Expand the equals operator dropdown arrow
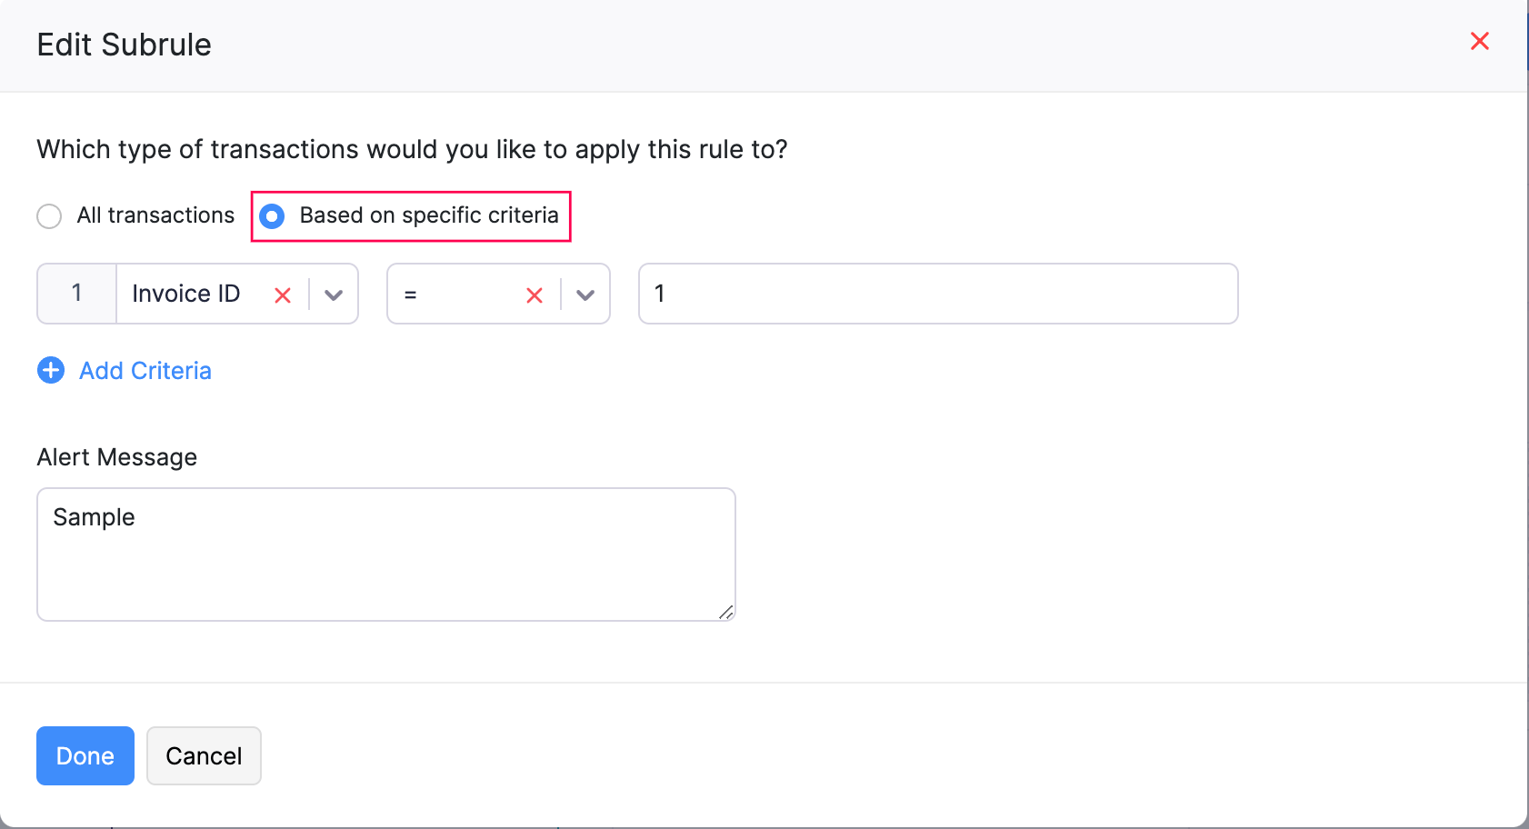Viewport: 1529px width, 829px height. point(585,295)
